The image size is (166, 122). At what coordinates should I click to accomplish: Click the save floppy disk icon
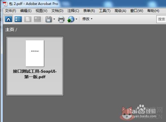coord(49,19)
